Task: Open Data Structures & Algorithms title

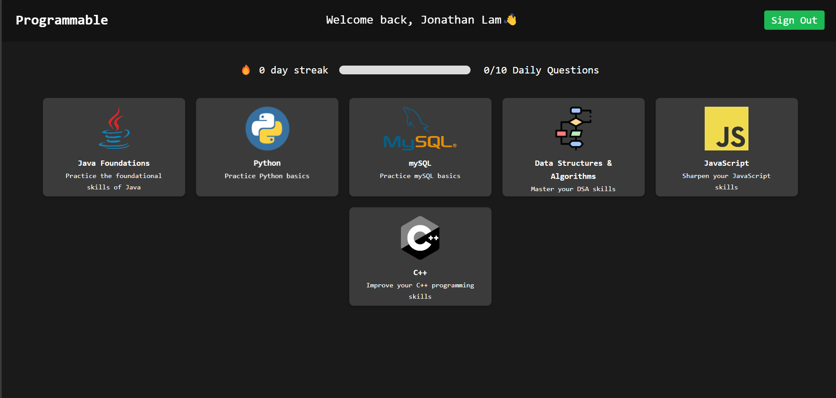Action: (x=573, y=170)
